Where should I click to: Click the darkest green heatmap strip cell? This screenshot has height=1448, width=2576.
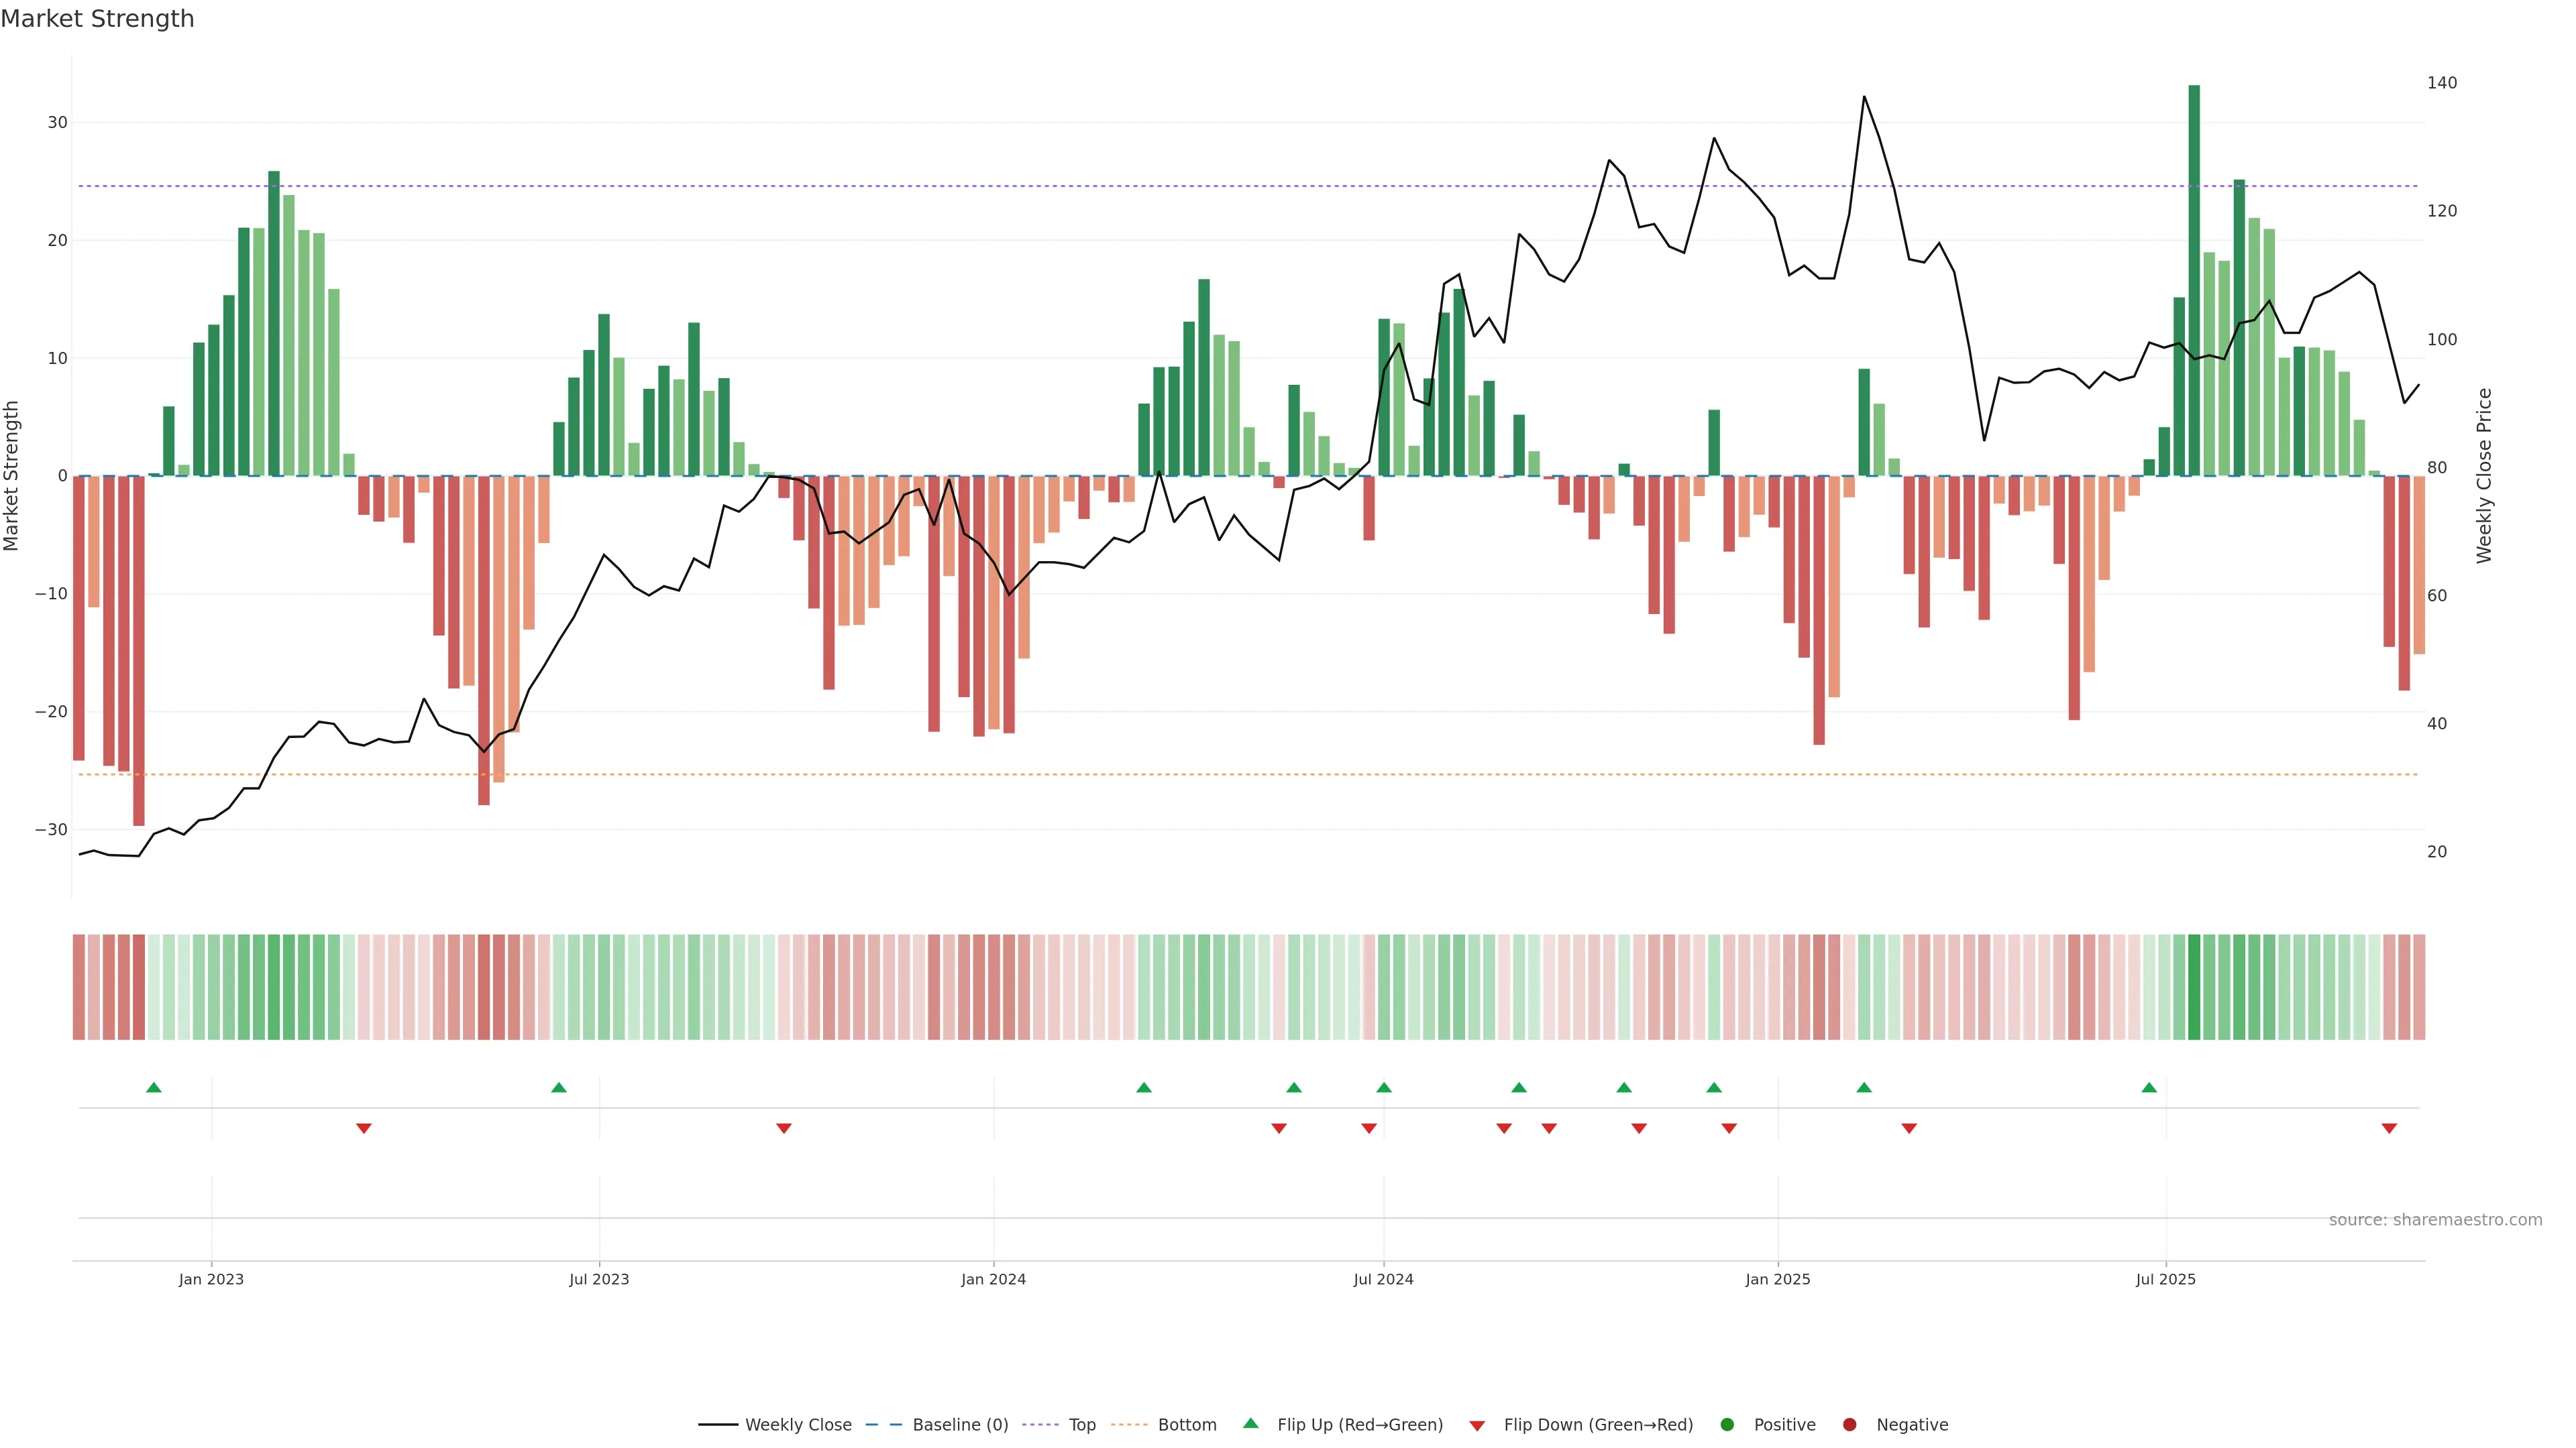(2194, 987)
